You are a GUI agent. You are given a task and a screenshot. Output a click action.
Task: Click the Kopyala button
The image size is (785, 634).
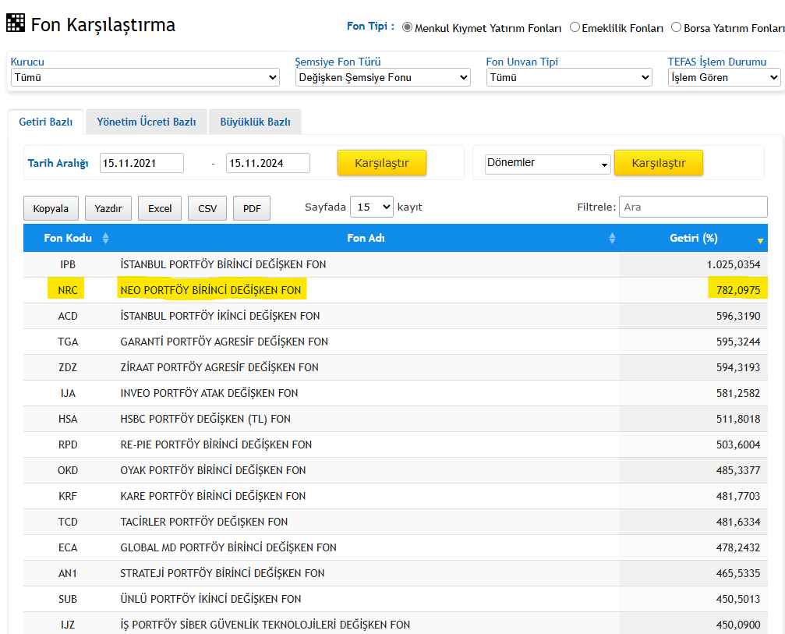(x=51, y=208)
